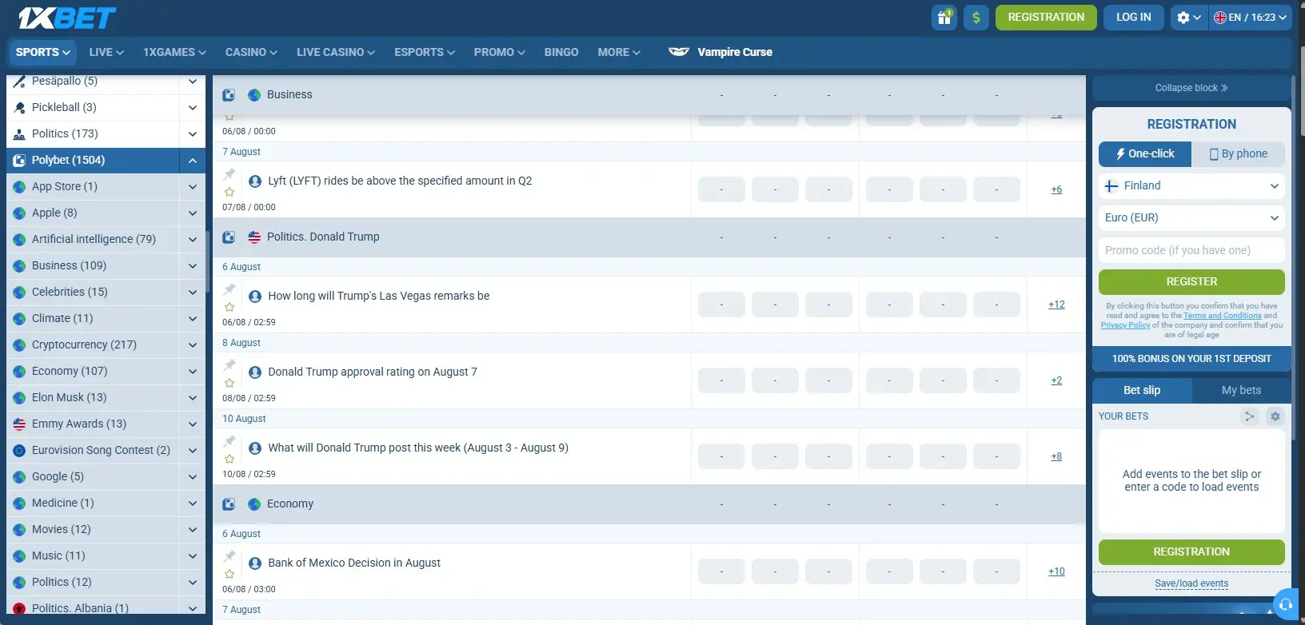Collapse the Polybet (1504) sidebar section
This screenshot has width=1305, height=625.
[193, 161]
